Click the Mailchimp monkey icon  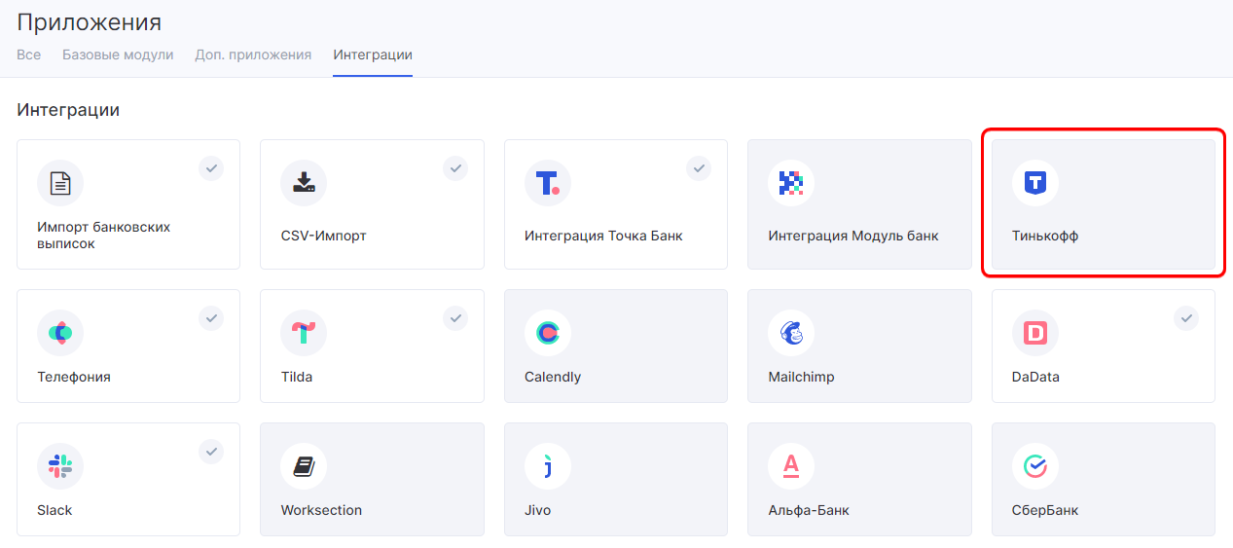pos(791,333)
